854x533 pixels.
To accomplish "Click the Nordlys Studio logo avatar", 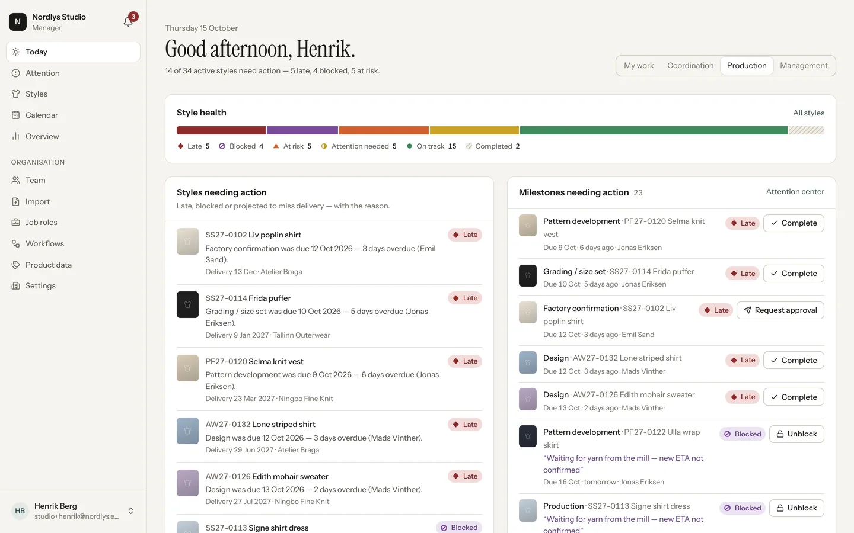I will click(18, 22).
